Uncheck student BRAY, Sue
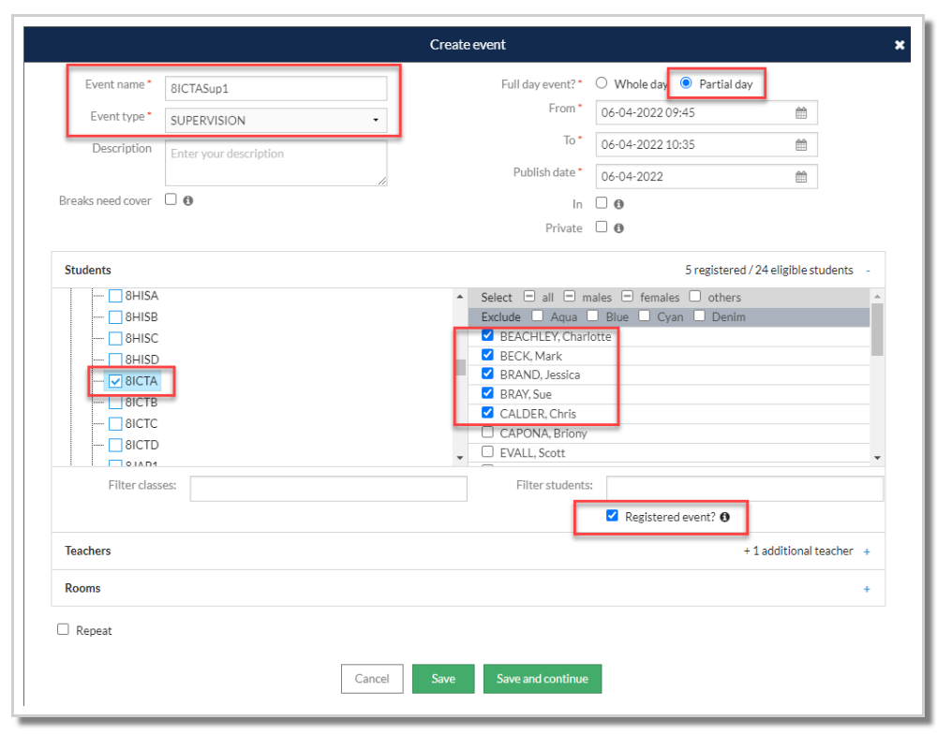The image size is (937, 735). (x=487, y=393)
